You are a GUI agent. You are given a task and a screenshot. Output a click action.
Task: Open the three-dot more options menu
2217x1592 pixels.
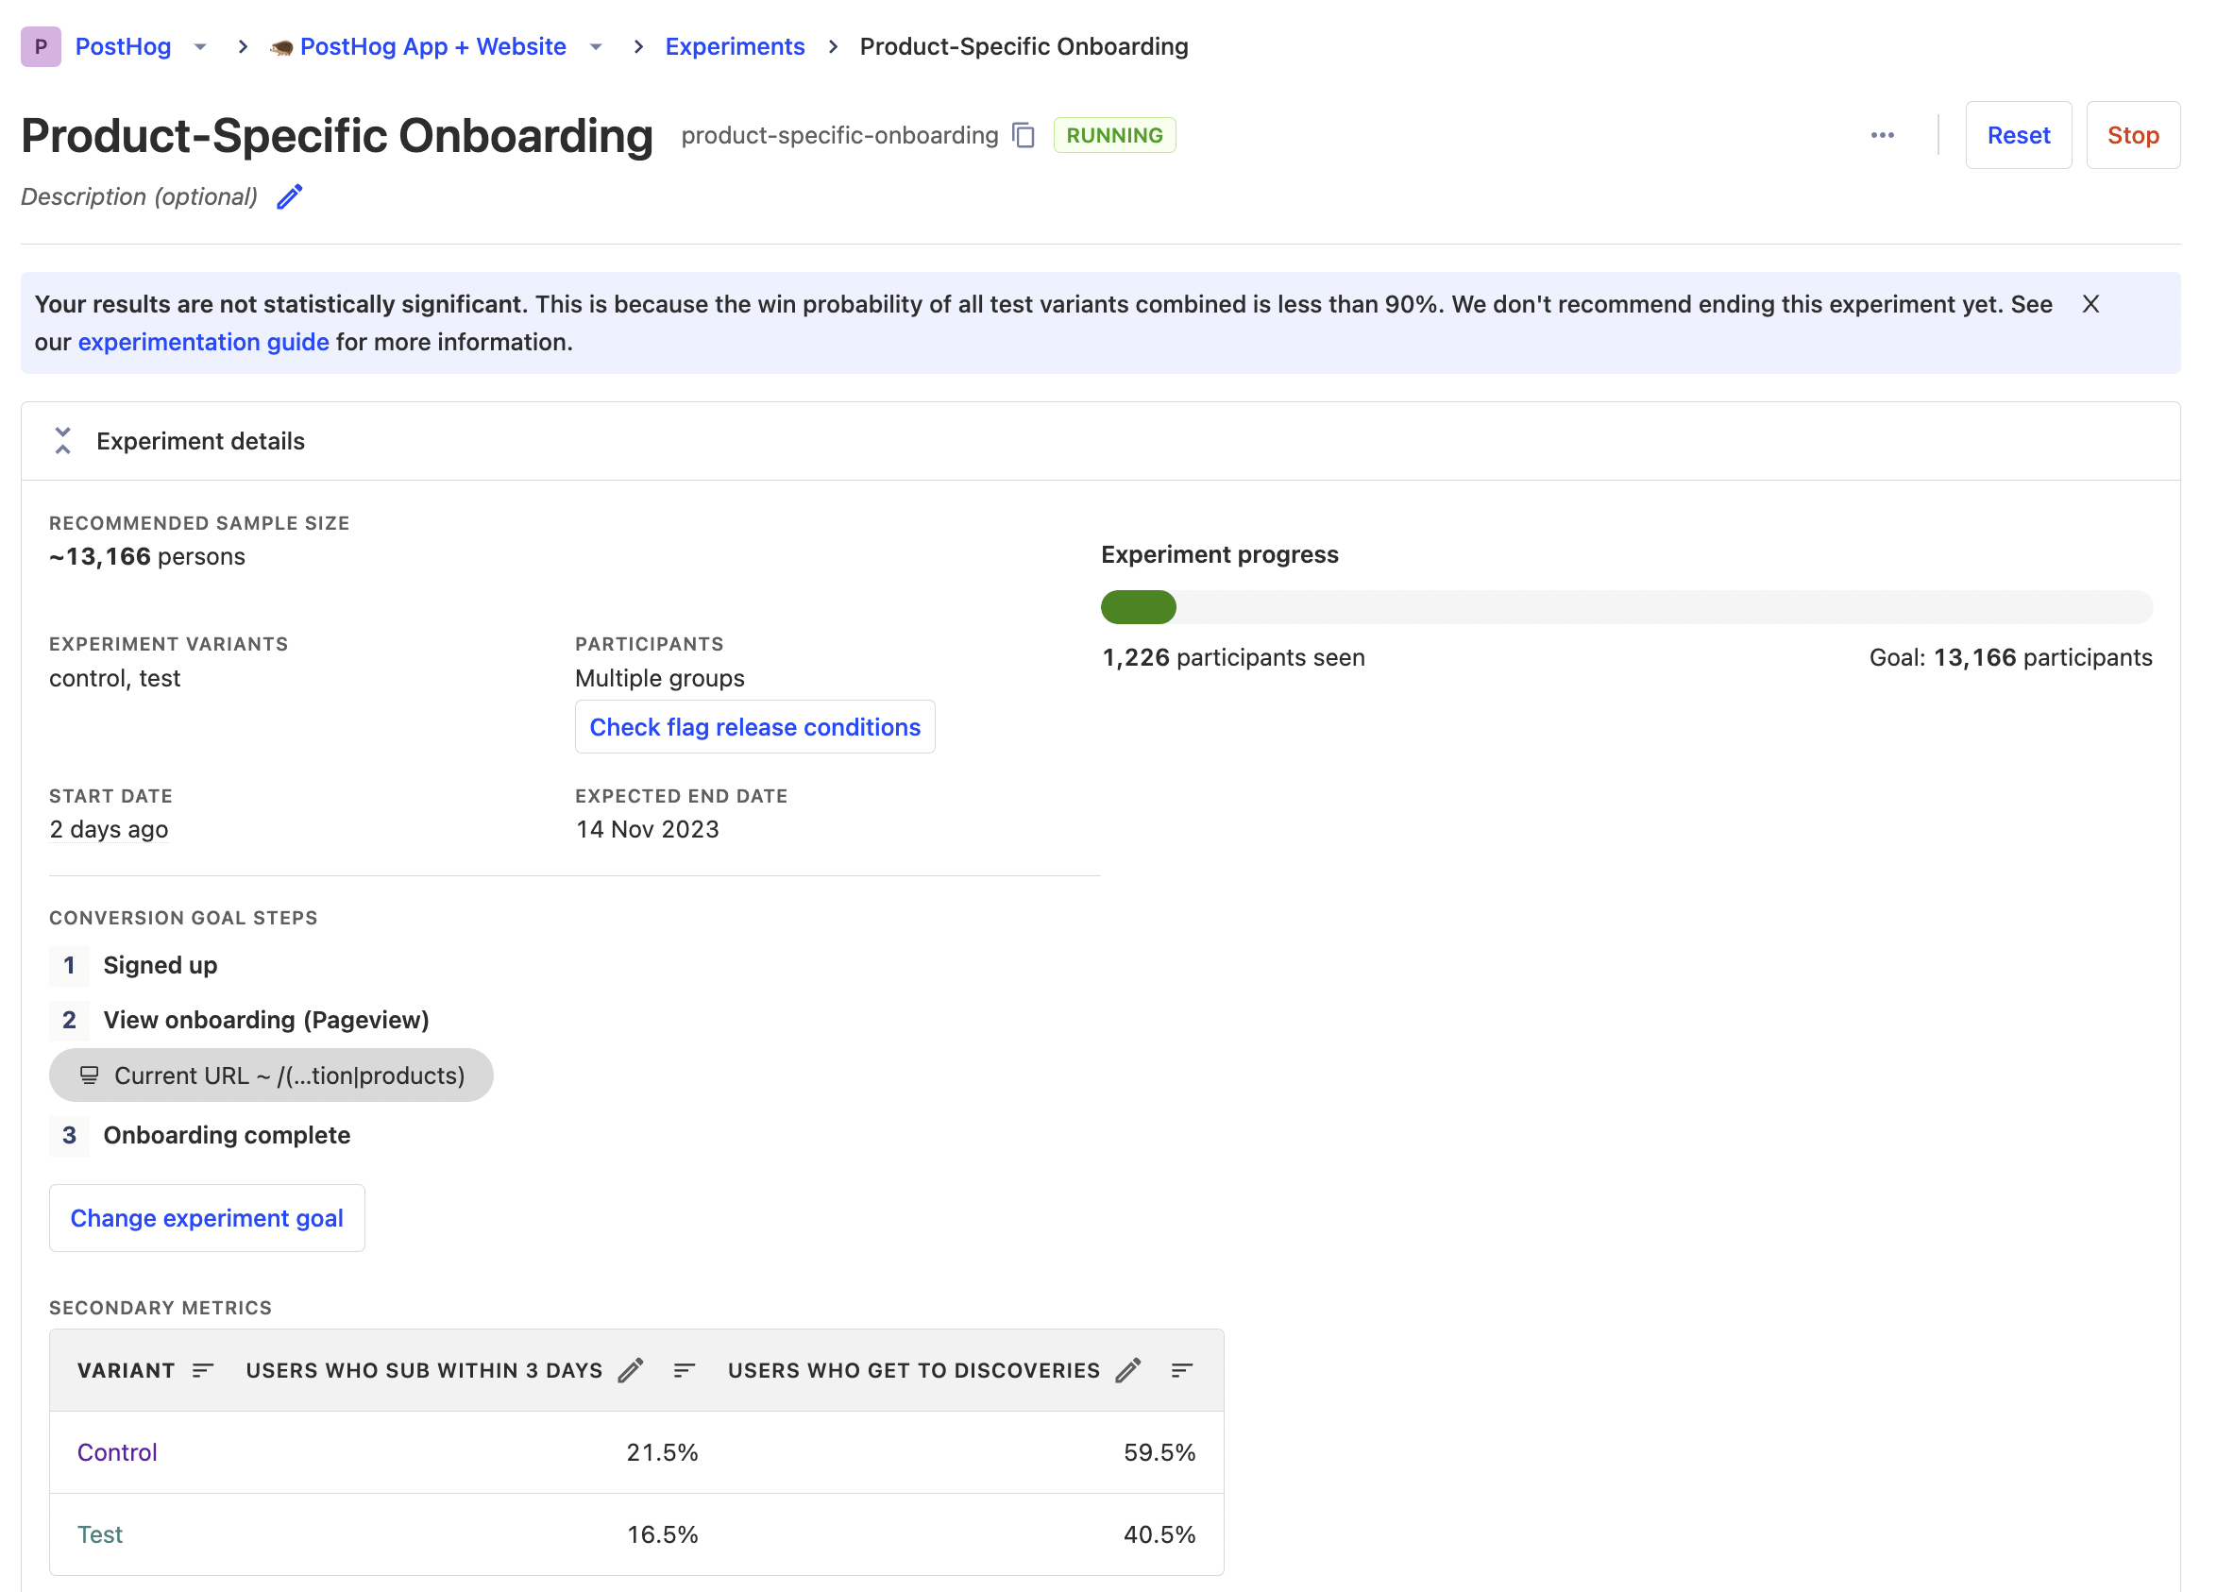[1882, 135]
